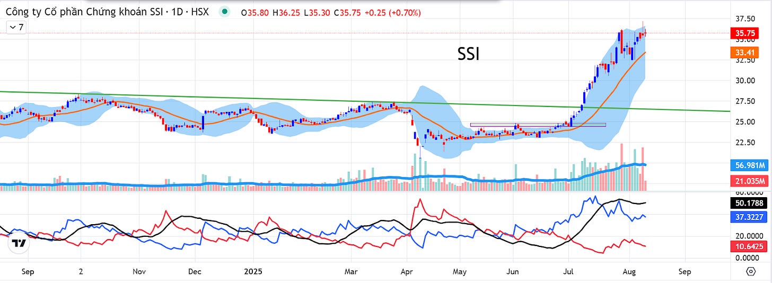Click the 30.00 price scale label
Viewport: 772px width, 283px height.
[745, 81]
